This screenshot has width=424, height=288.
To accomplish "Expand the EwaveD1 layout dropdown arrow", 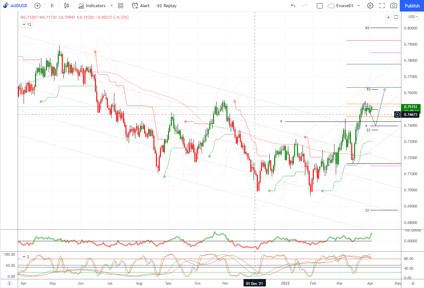I will coord(358,6).
